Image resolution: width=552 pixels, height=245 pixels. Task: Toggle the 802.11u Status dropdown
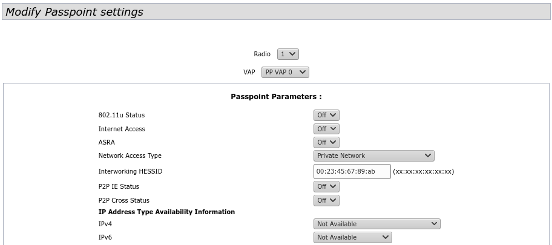click(326, 115)
